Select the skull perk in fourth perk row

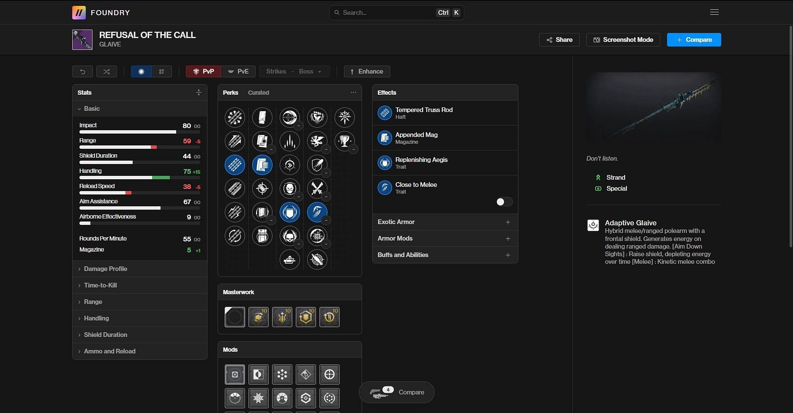click(x=290, y=189)
